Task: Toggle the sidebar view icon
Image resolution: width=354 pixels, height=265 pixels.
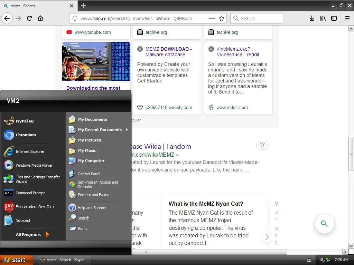Action: pyautogui.click(x=334, y=18)
